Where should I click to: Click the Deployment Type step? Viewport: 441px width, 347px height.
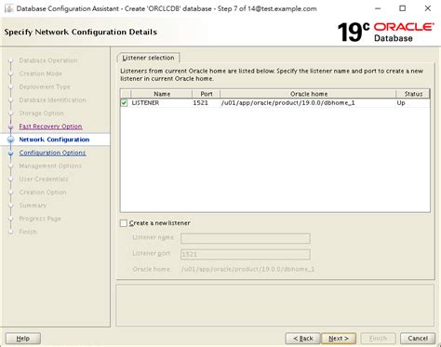click(45, 87)
